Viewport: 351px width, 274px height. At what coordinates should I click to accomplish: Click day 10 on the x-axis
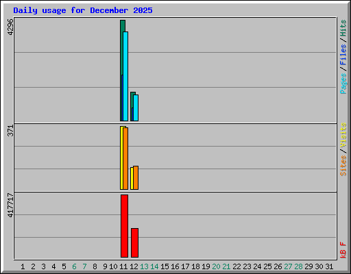tap(113, 266)
